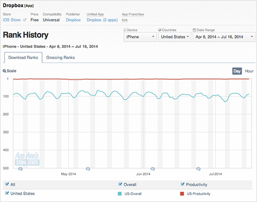Open the event comment bubble near Jun 2014
Screen dimensions: 257x202
click(153, 169)
